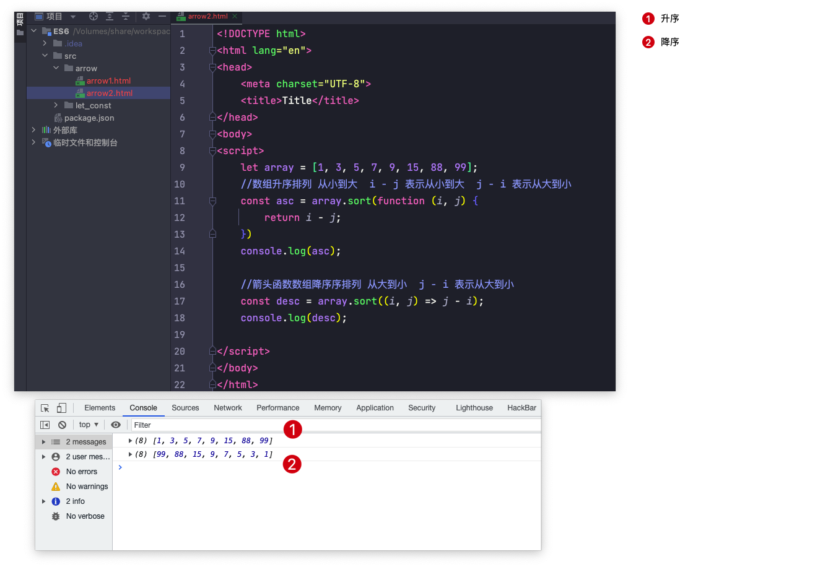Switch to the Network tab
This screenshot has width=828, height=567.
click(228, 408)
